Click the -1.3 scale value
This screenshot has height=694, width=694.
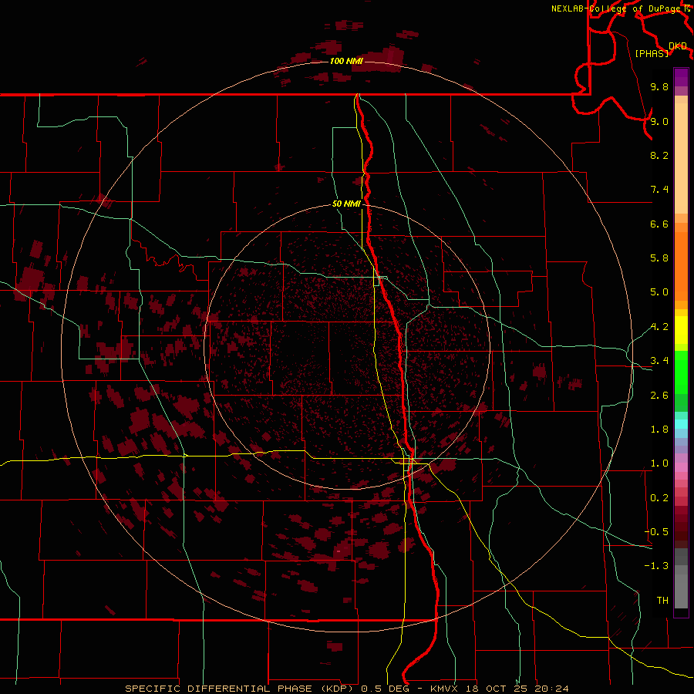656,566
